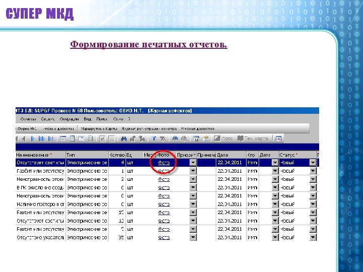Open Фото link in the quantity 13 row
This screenshot has height=272, width=363.
[164, 221]
